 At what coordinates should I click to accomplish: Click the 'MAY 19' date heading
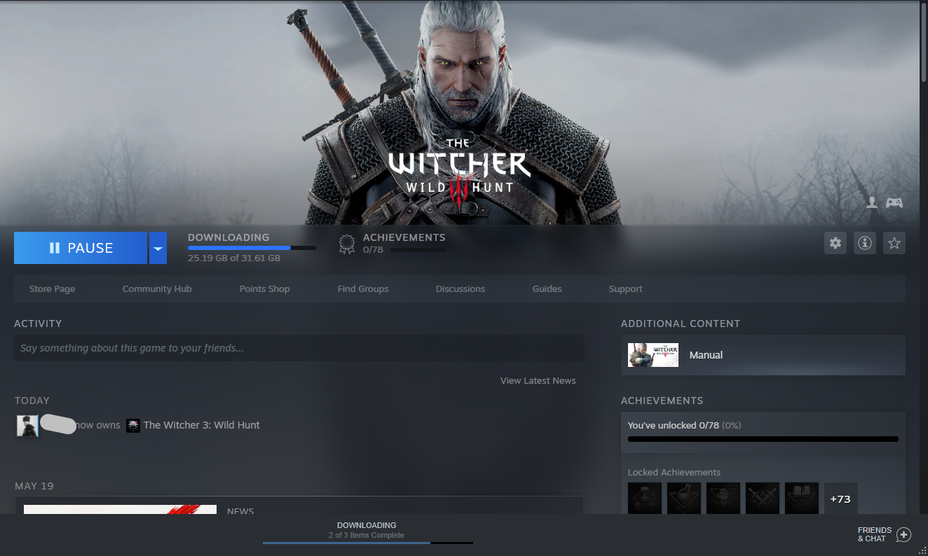tap(34, 486)
